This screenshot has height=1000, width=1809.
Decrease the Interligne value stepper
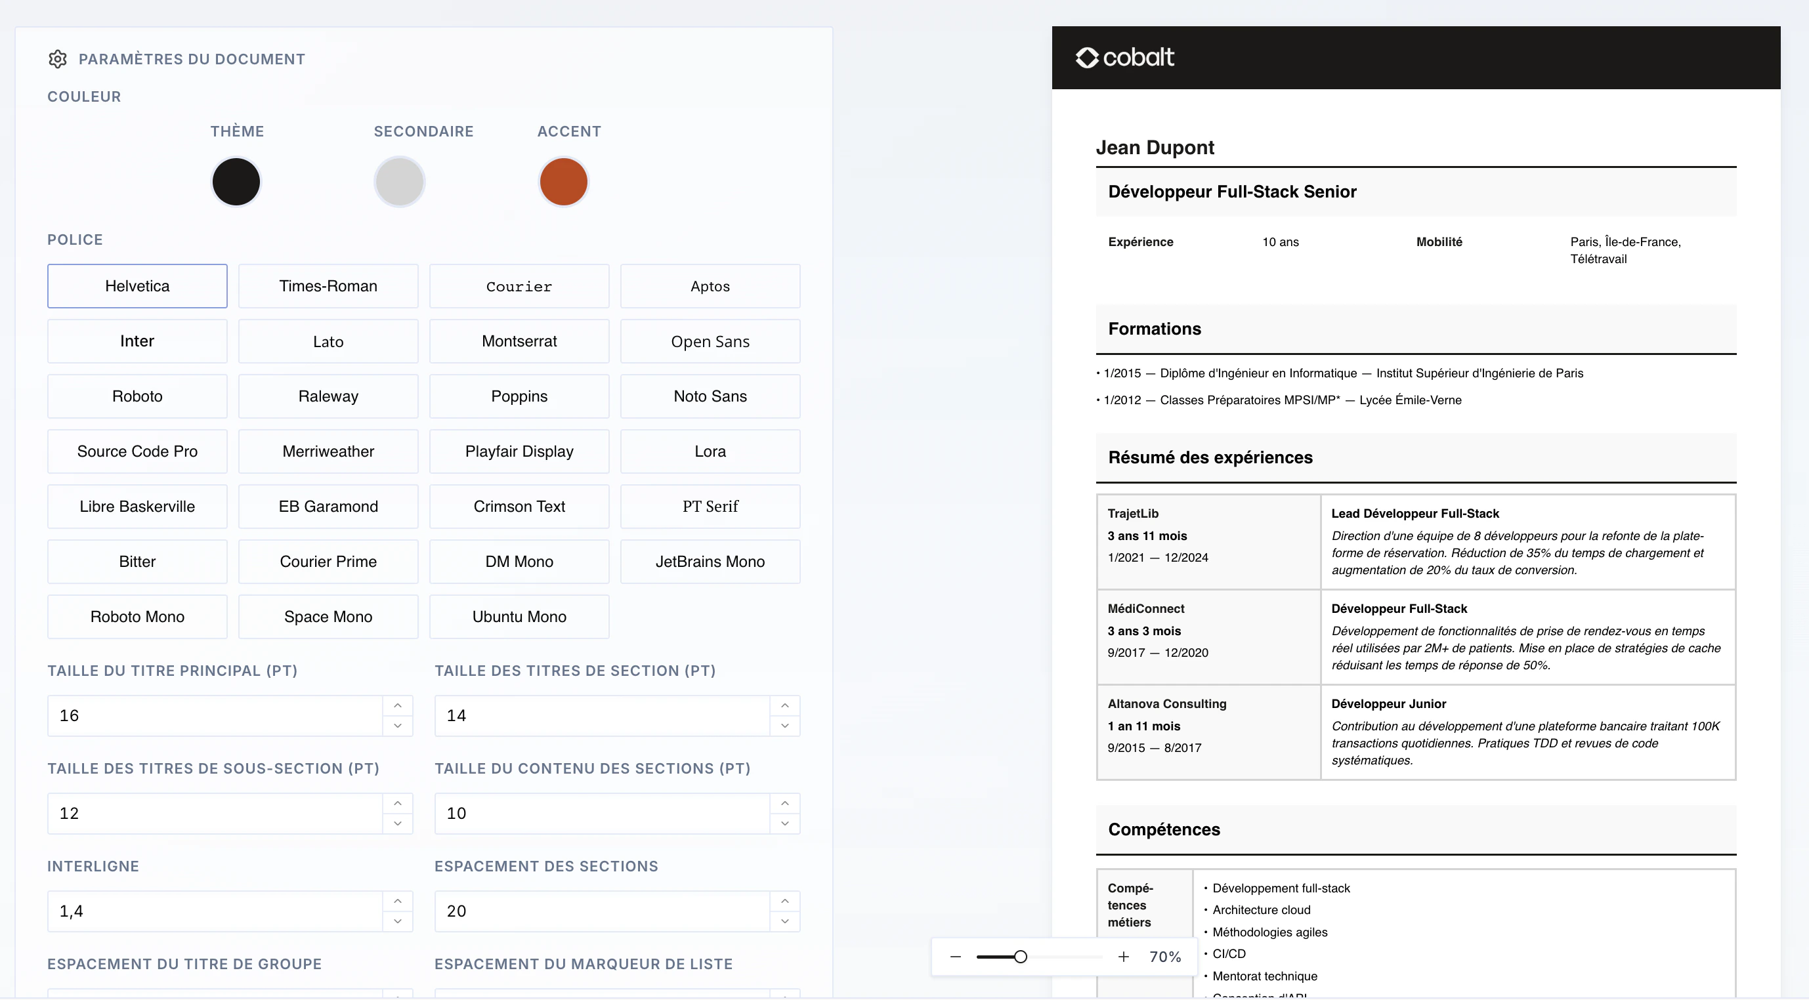(x=398, y=921)
